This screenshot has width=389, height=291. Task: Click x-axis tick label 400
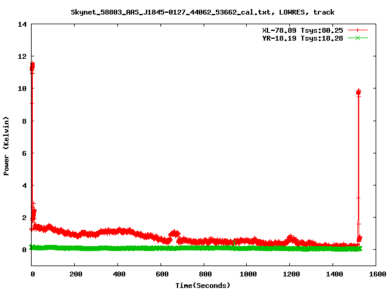tap(119, 274)
